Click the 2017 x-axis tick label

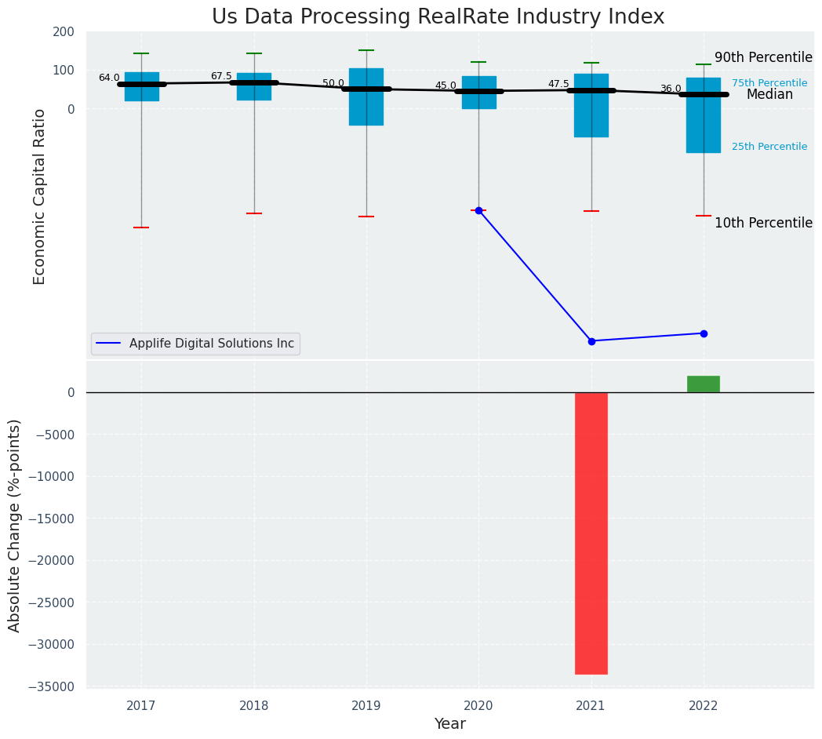click(141, 705)
